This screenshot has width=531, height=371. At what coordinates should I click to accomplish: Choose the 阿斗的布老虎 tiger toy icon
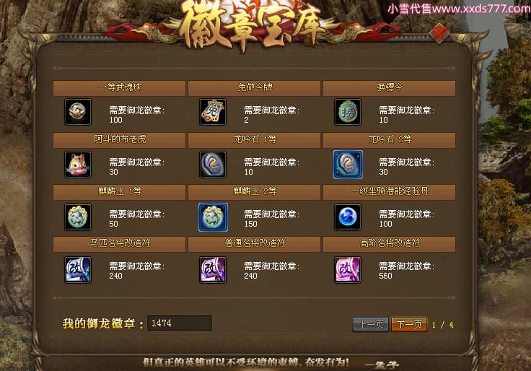[78, 165]
